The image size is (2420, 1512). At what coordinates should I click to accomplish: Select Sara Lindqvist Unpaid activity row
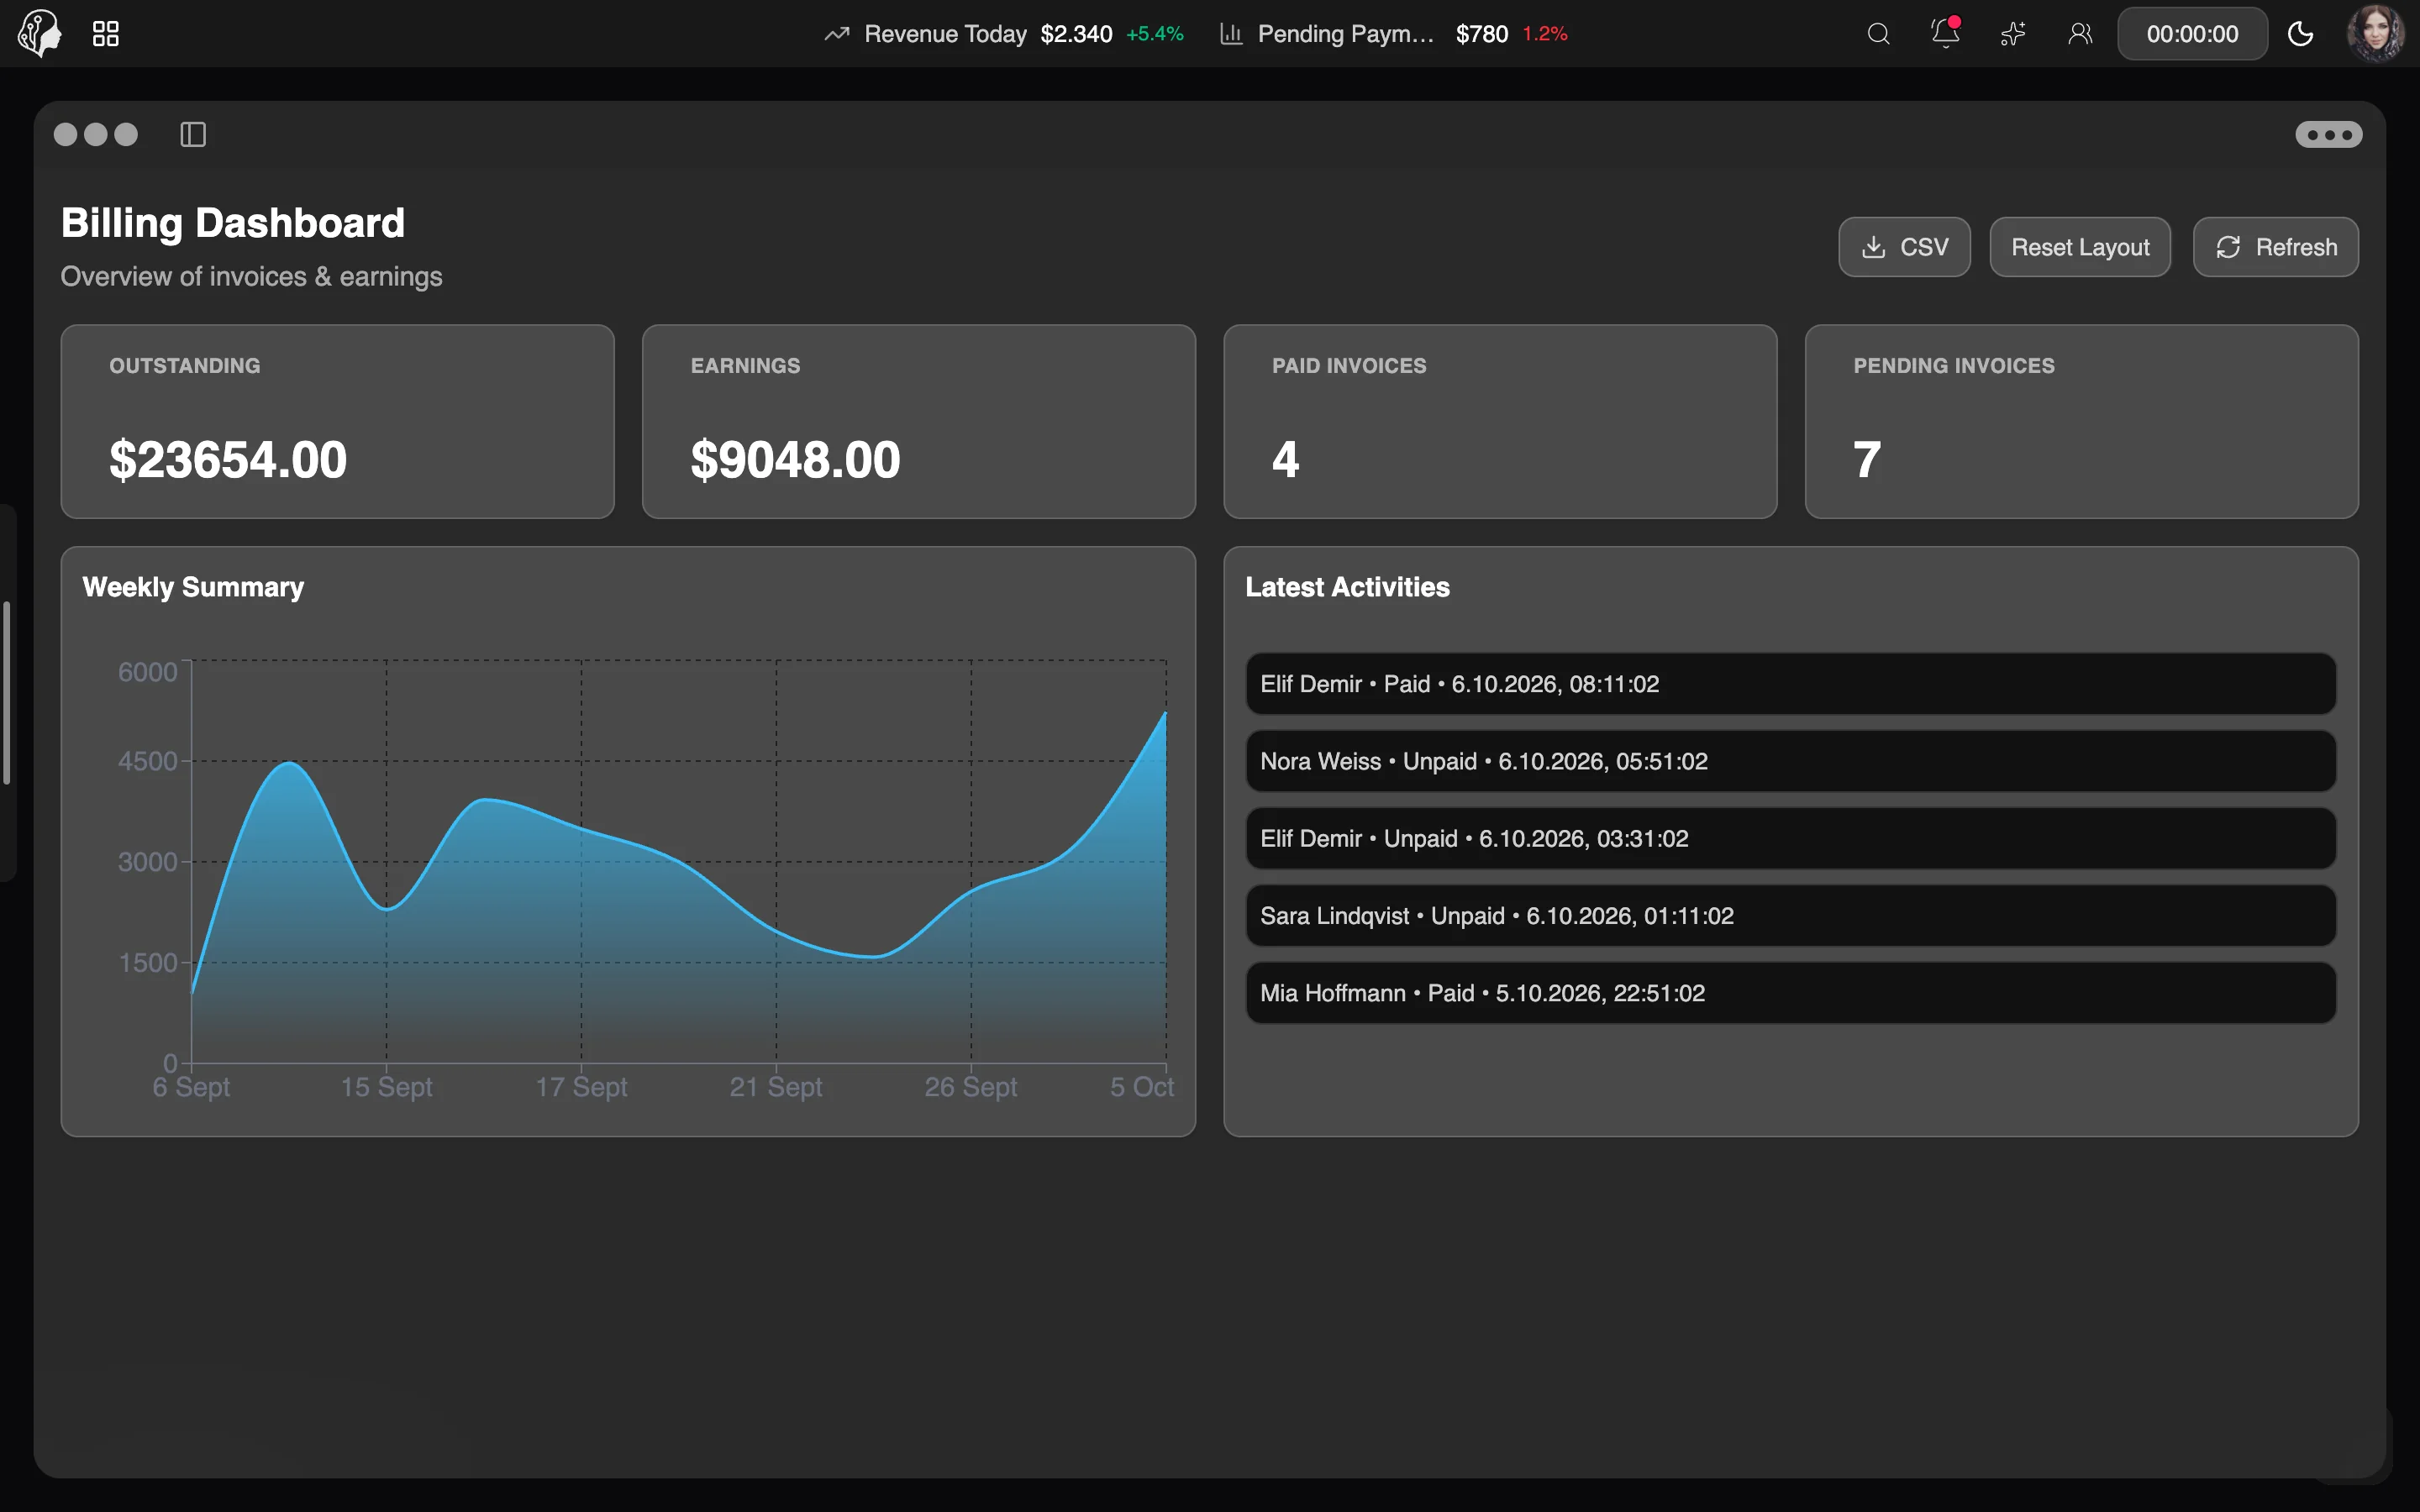click(x=1790, y=916)
